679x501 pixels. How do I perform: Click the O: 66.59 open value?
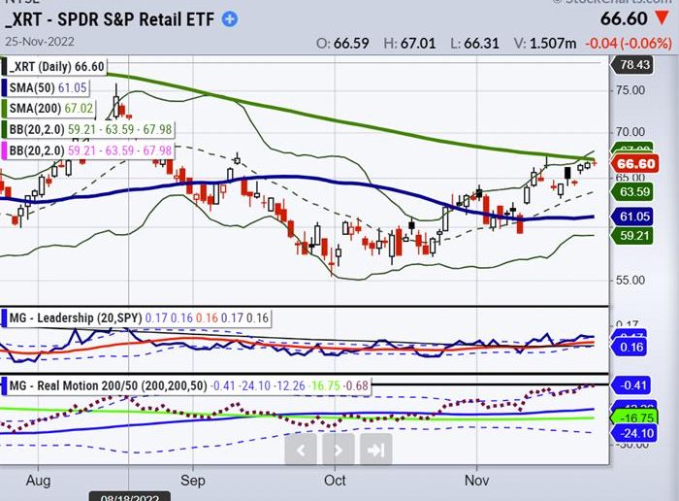pyautogui.click(x=342, y=44)
